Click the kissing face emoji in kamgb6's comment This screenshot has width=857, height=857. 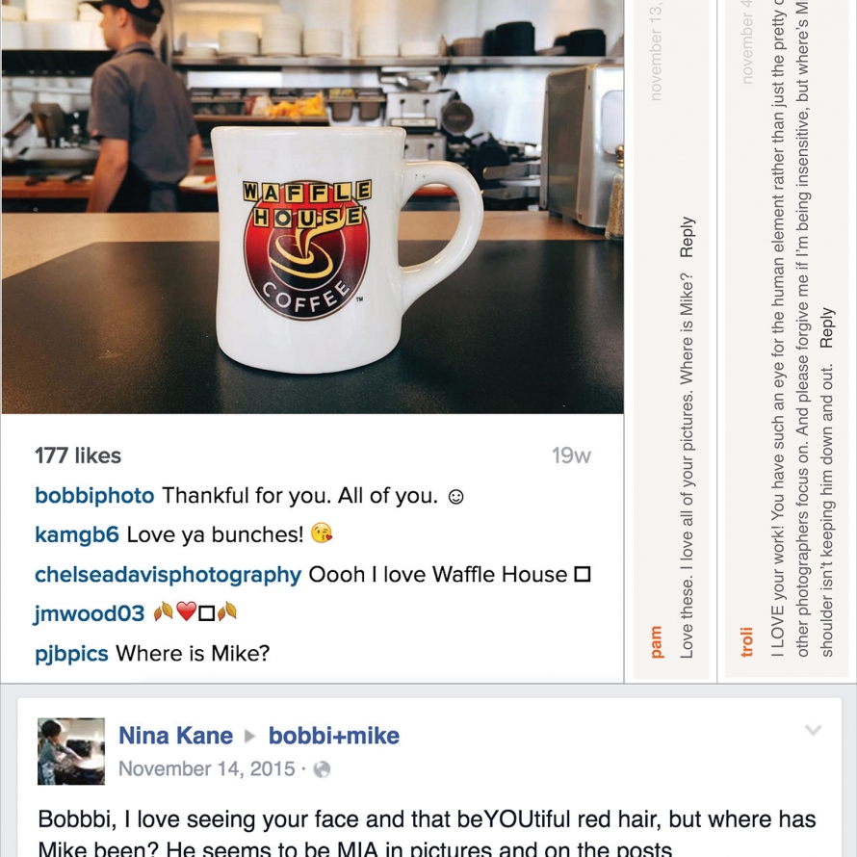click(322, 533)
